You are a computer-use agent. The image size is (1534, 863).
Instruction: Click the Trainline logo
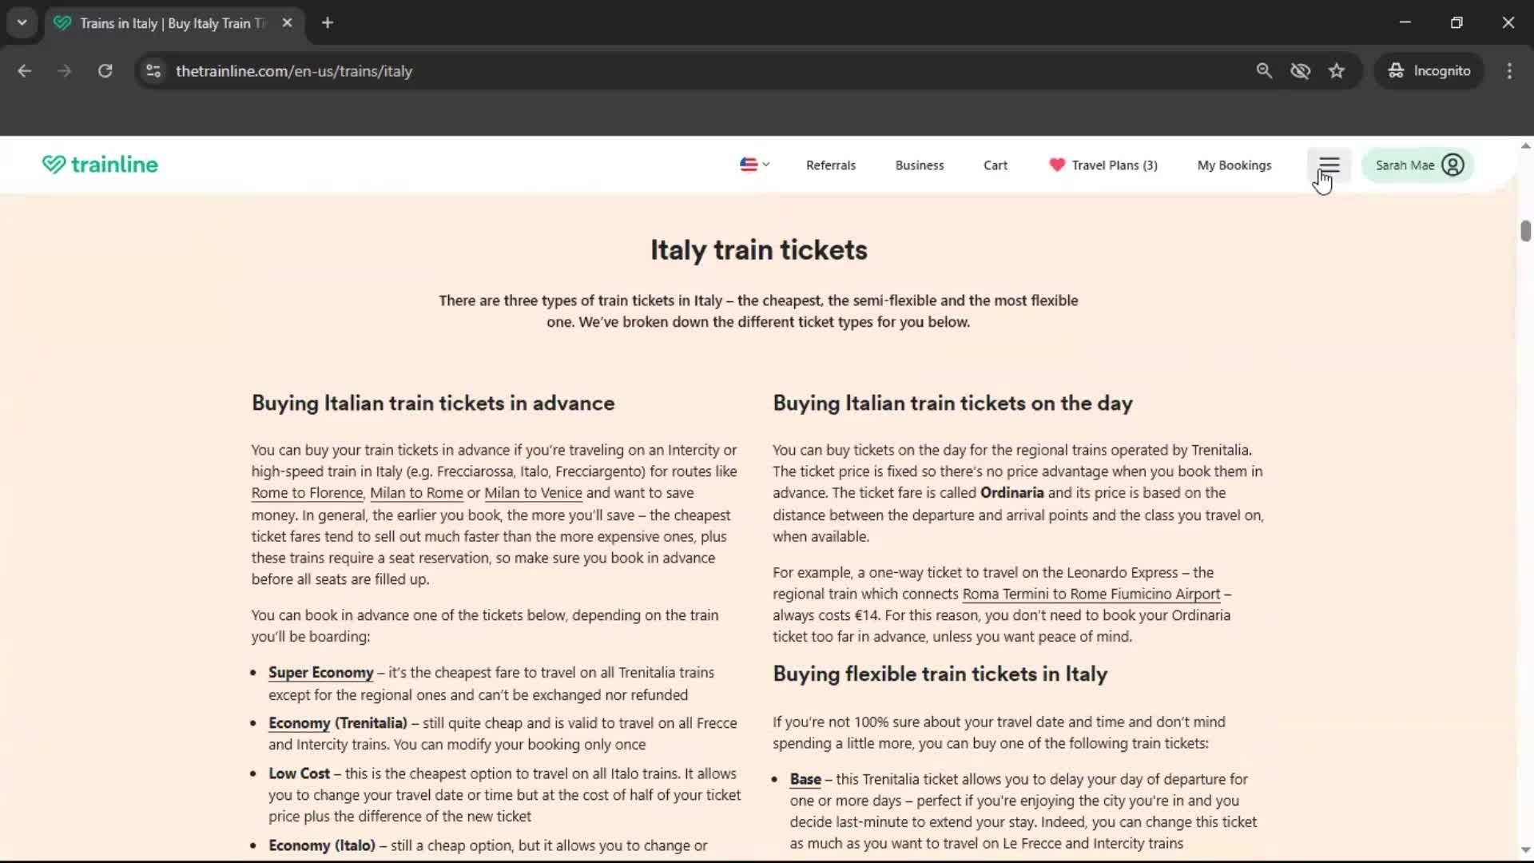tap(99, 165)
